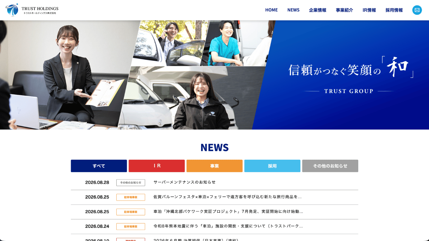Screen dimensions: 429x241
Task: Click 駐車場事業 tag on 佐賀バルーン row
Action: pyautogui.click(x=131, y=197)
